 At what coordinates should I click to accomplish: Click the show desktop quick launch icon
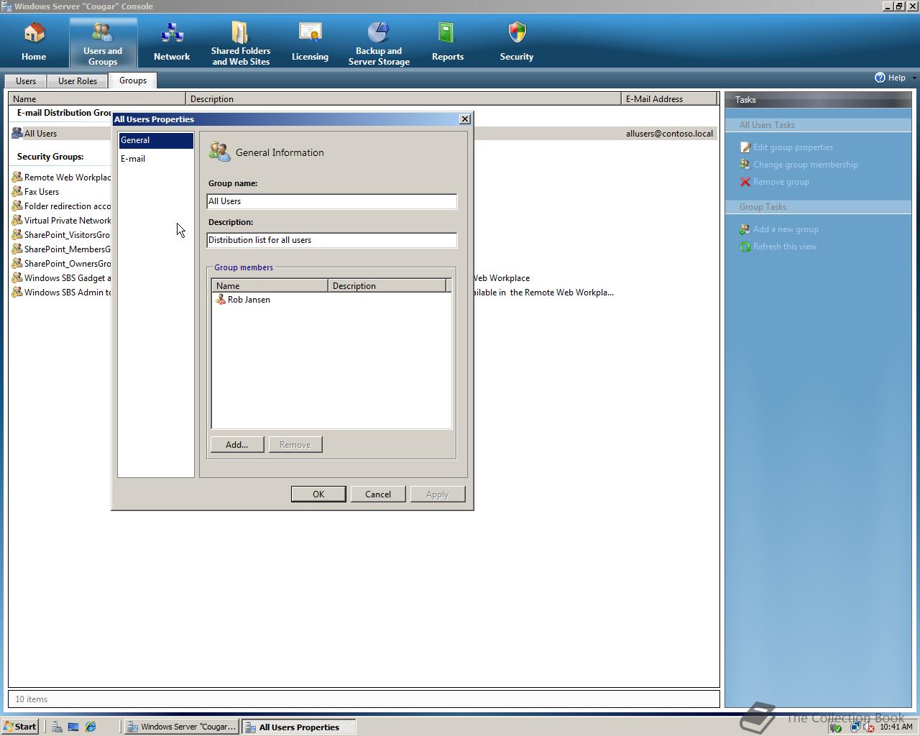tap(73, 727)
